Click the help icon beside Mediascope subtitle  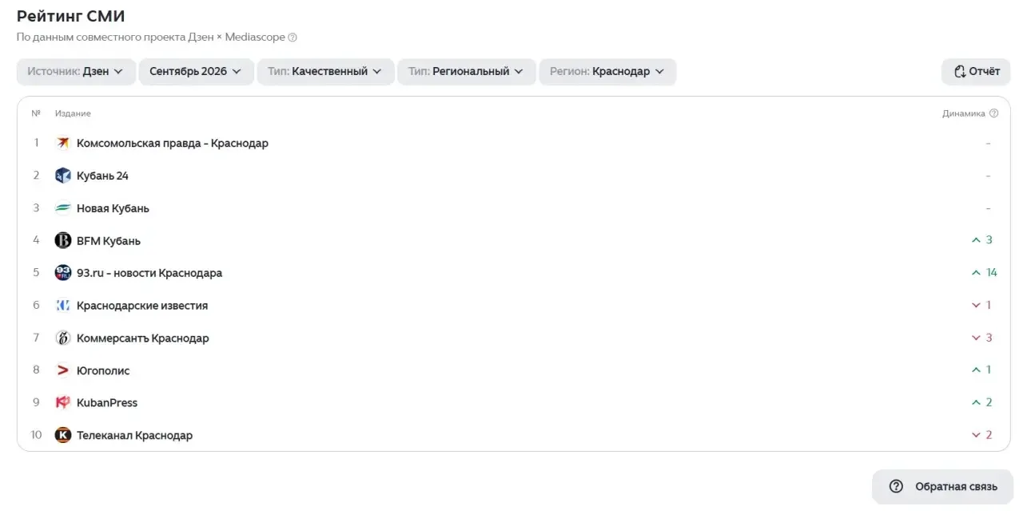pos(293,38)
